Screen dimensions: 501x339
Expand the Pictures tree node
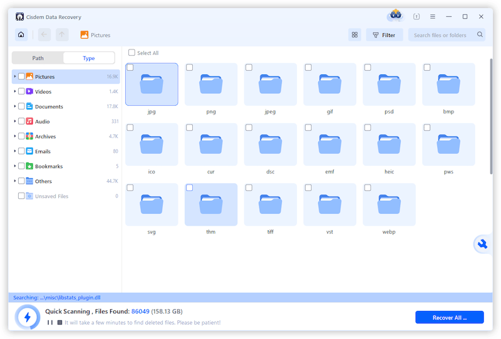pos(14,76)
